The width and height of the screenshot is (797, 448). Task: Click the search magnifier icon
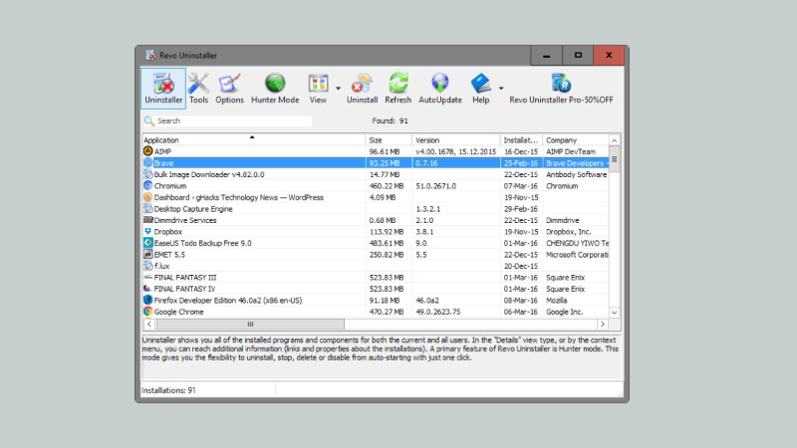click(148, 120)
